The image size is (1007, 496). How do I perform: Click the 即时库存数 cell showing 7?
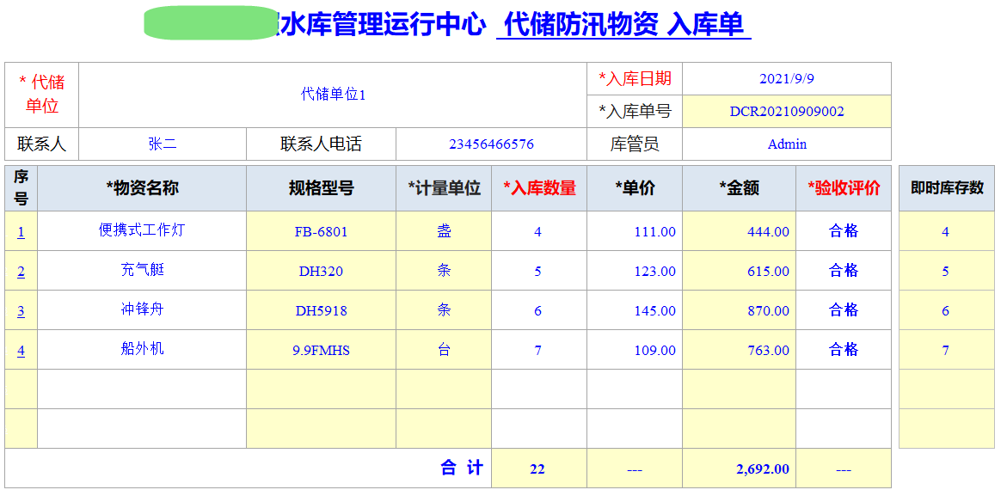pyautogui.click(x=945, y=350)
